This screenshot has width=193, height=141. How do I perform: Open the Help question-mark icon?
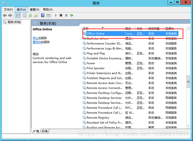tap(43, 15)
